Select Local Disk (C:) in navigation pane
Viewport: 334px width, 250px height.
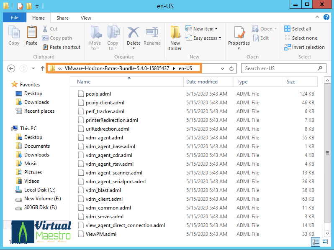(x=39, y=190)
